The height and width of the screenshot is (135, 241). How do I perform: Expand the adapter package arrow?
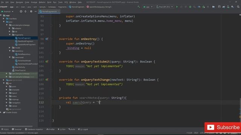pyautogui.click(x=10, y=28)
